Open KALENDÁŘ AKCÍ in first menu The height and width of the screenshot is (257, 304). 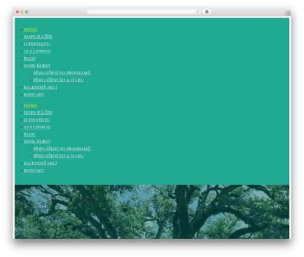41,87
